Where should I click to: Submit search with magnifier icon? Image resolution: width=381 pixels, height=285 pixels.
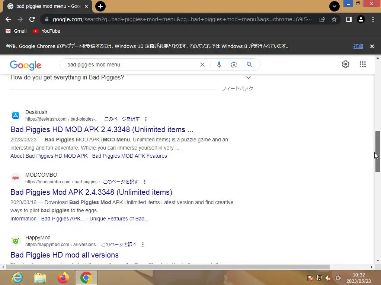pyautogui.click(x=249, y=65)
